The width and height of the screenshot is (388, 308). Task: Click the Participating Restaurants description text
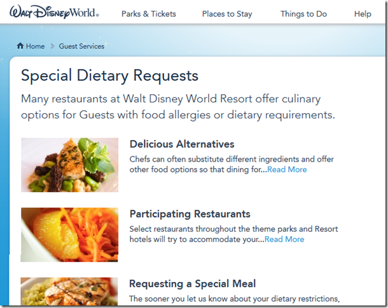point(233,234)
